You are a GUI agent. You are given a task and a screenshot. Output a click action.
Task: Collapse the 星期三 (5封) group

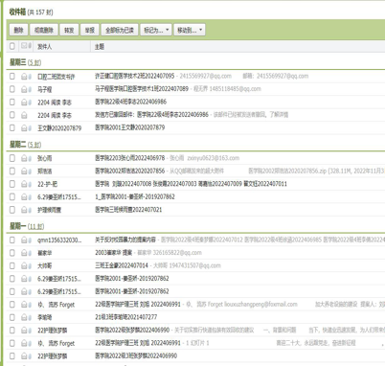pos(25,62)
